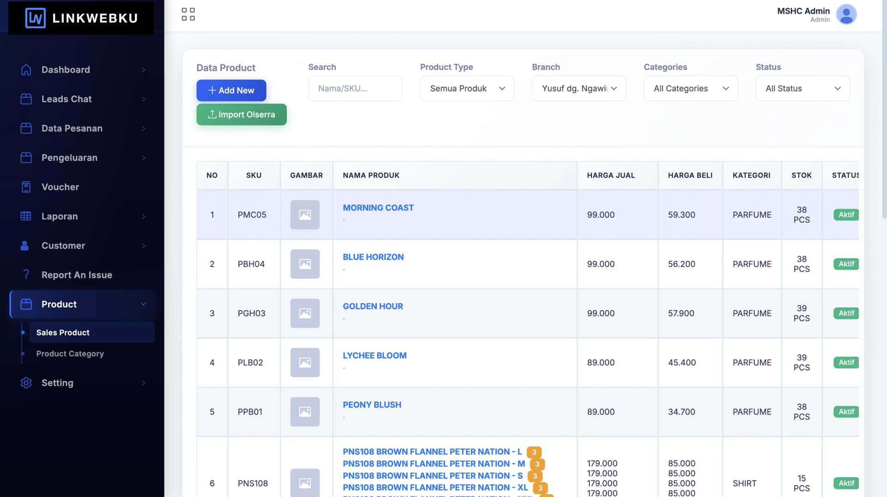Image resolution: width=887 pixels, height=497 pixels.
Task: Open the All Categories dropdown
Action: (x=691, y=88)
